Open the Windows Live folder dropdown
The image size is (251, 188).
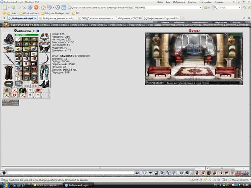(x=29, y=13)
